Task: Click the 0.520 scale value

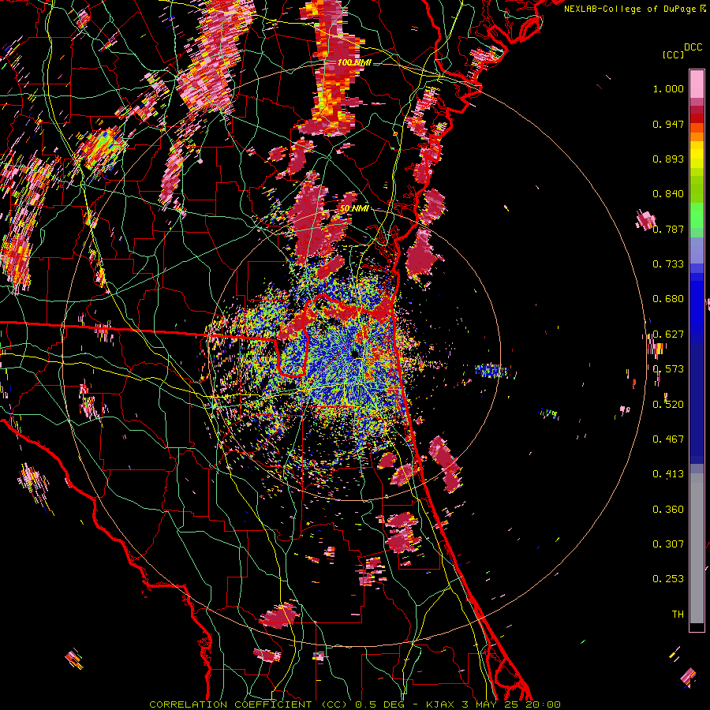Action: [x=668, y=405]
